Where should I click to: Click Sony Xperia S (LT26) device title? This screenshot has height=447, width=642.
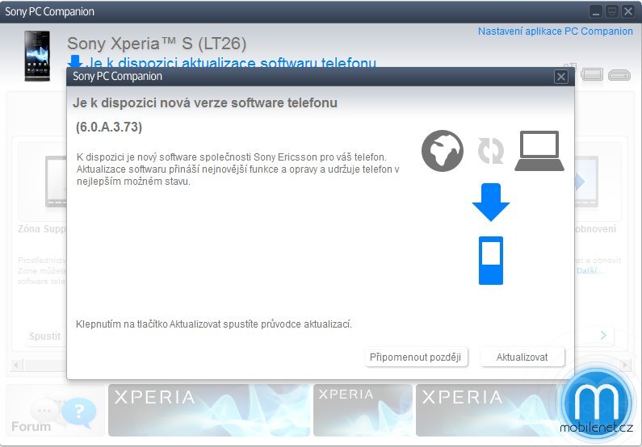(157, 44)
